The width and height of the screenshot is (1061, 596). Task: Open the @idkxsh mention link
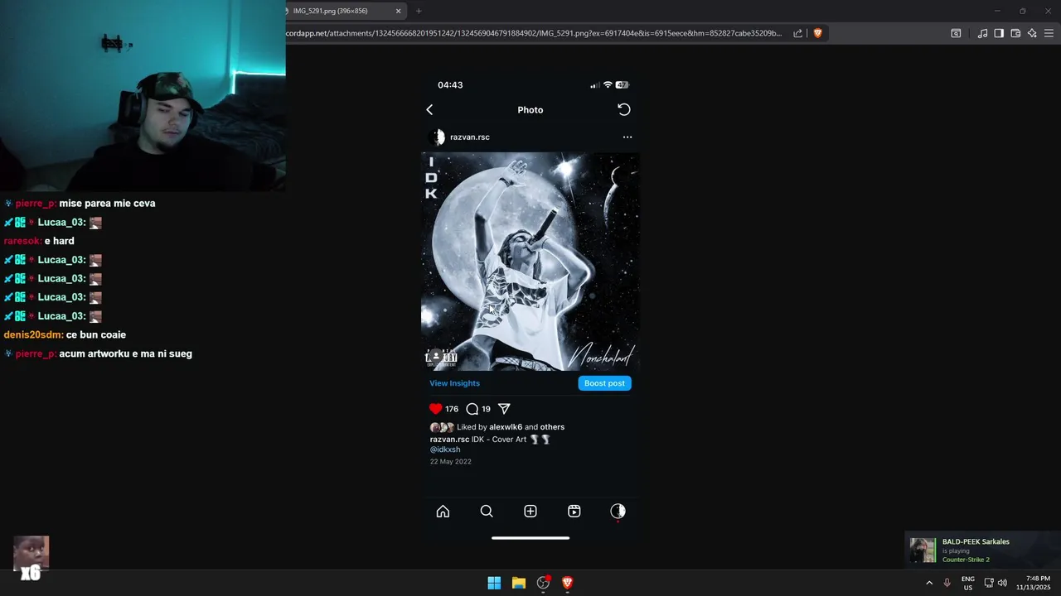coord(445,449)
